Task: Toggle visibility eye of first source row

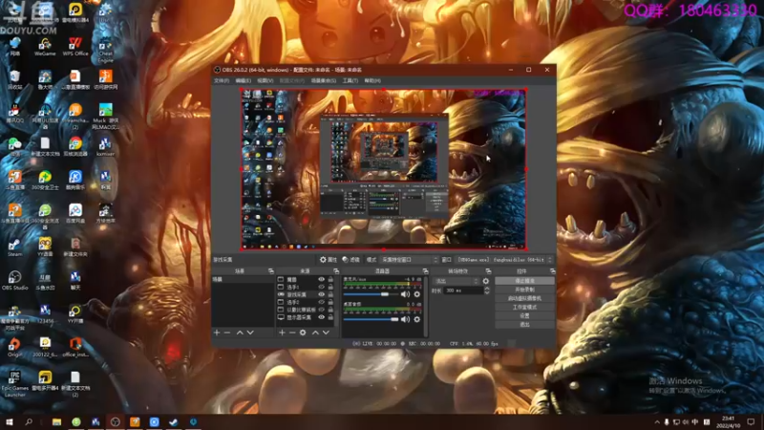Action: pos(321,279)
